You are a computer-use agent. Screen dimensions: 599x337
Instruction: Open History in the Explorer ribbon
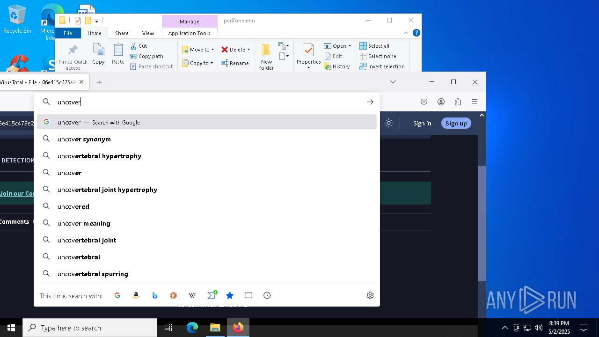337,66
